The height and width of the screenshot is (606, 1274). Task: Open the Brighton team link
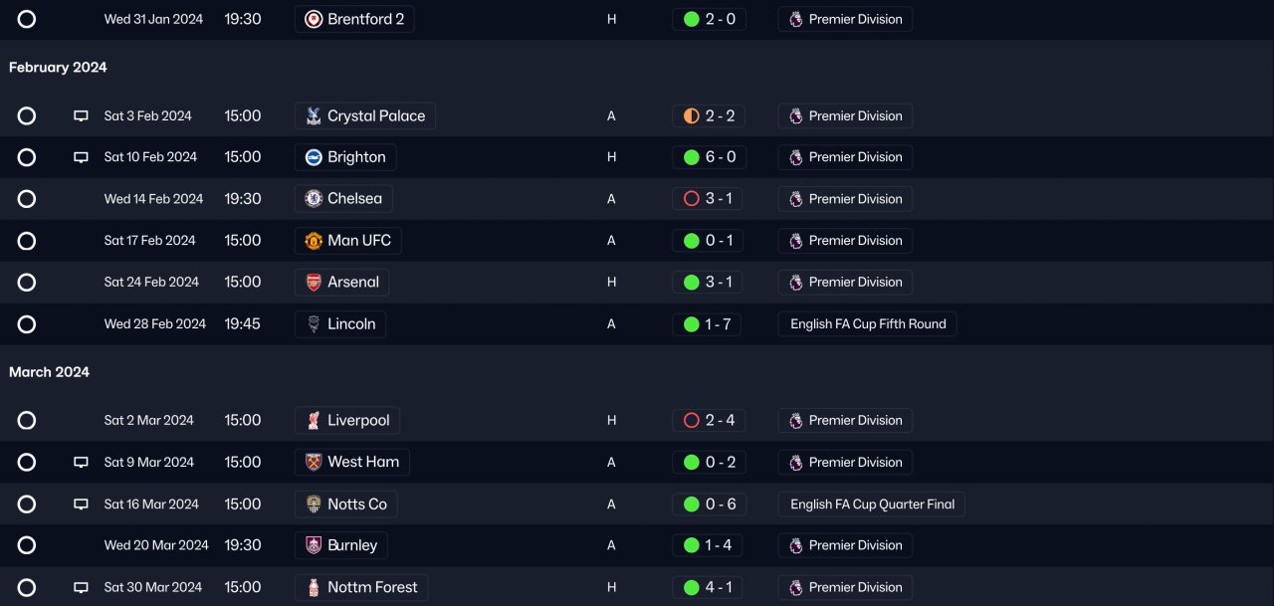tap(355, 157)
